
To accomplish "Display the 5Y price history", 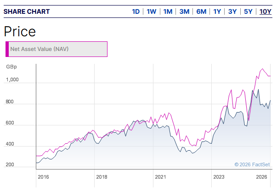I will pos(248,11).
